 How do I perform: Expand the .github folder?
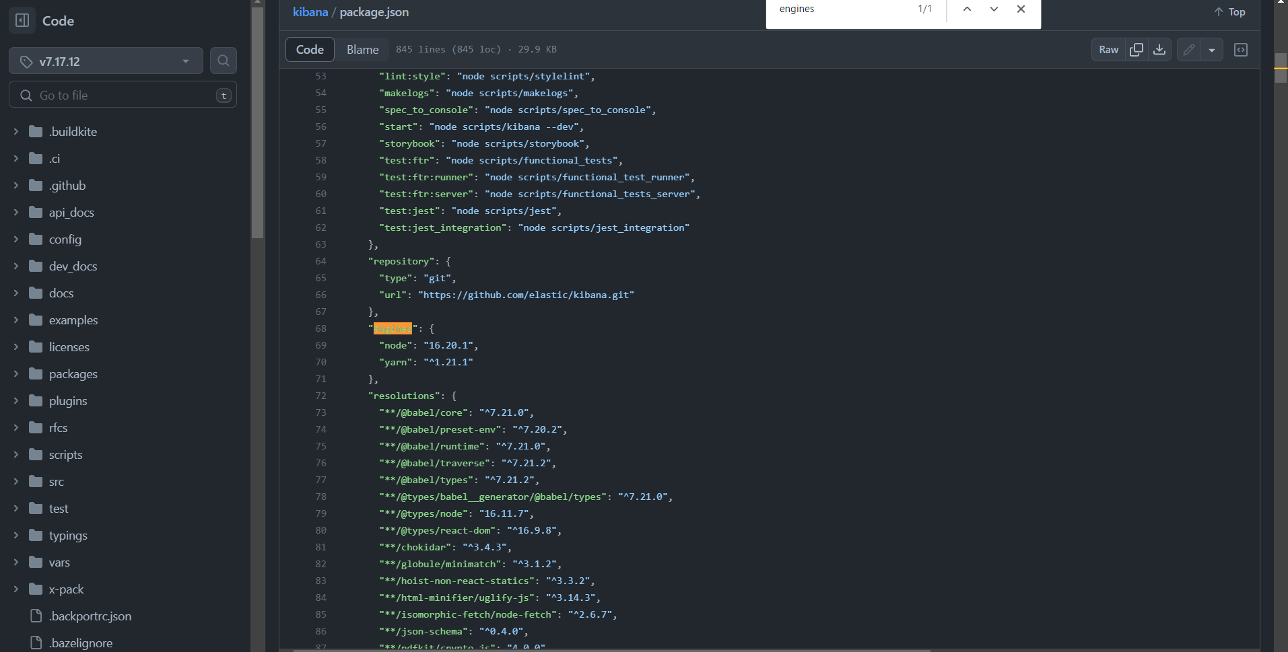[15, 185]
